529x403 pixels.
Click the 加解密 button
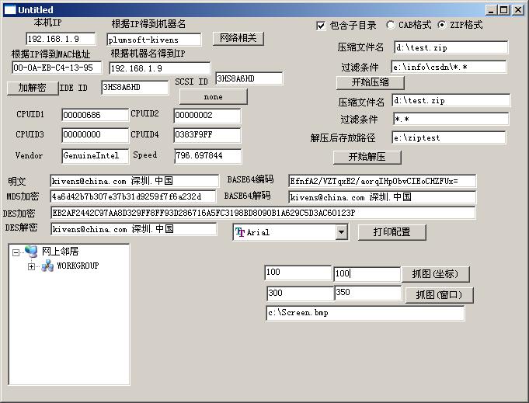(33, 88)
